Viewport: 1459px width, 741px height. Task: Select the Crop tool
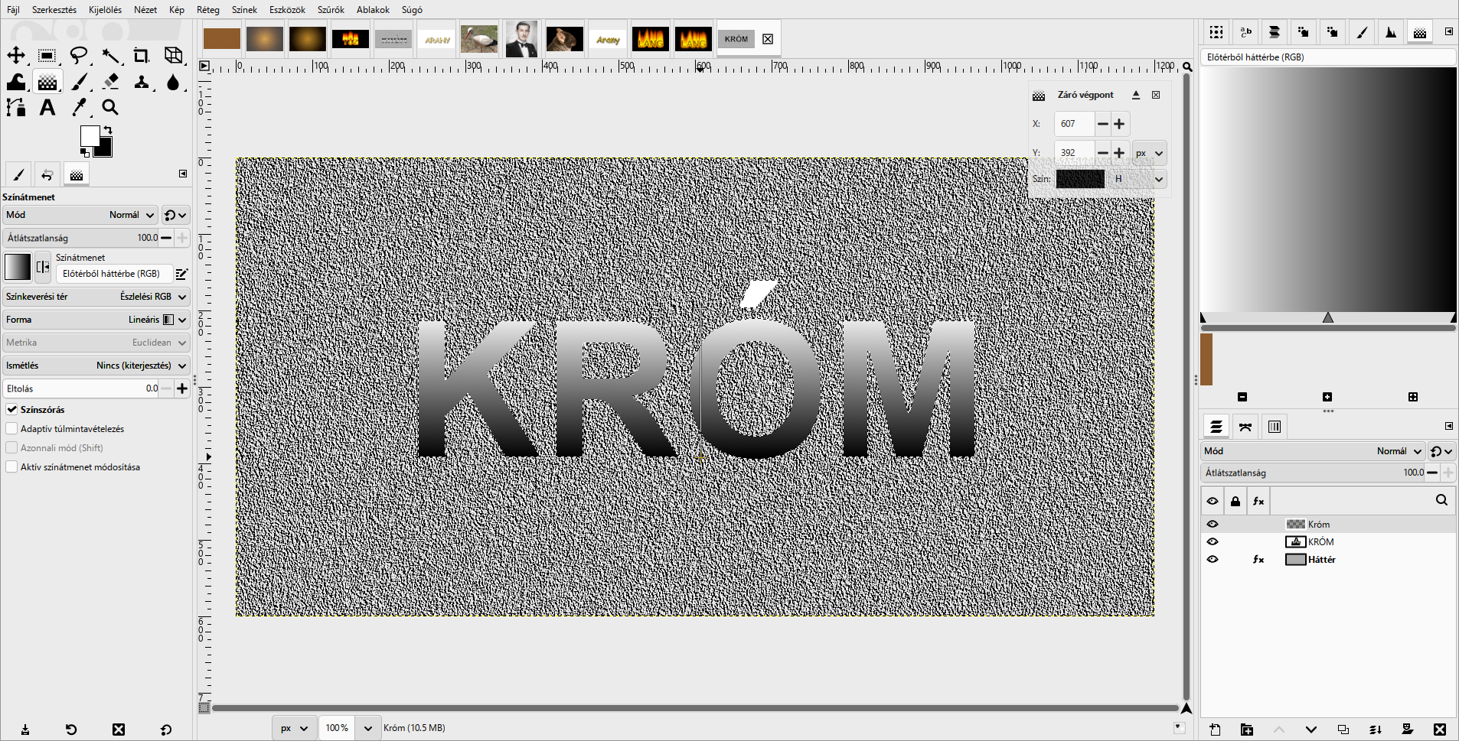142,55
